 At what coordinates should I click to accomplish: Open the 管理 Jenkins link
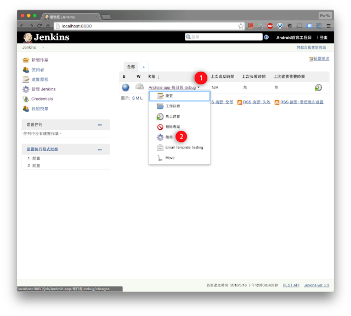point(43,89)
